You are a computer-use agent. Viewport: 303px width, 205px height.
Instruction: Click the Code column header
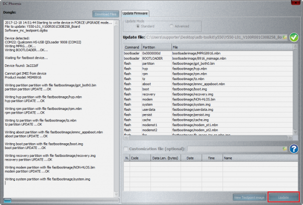click(x=141, y=158)
